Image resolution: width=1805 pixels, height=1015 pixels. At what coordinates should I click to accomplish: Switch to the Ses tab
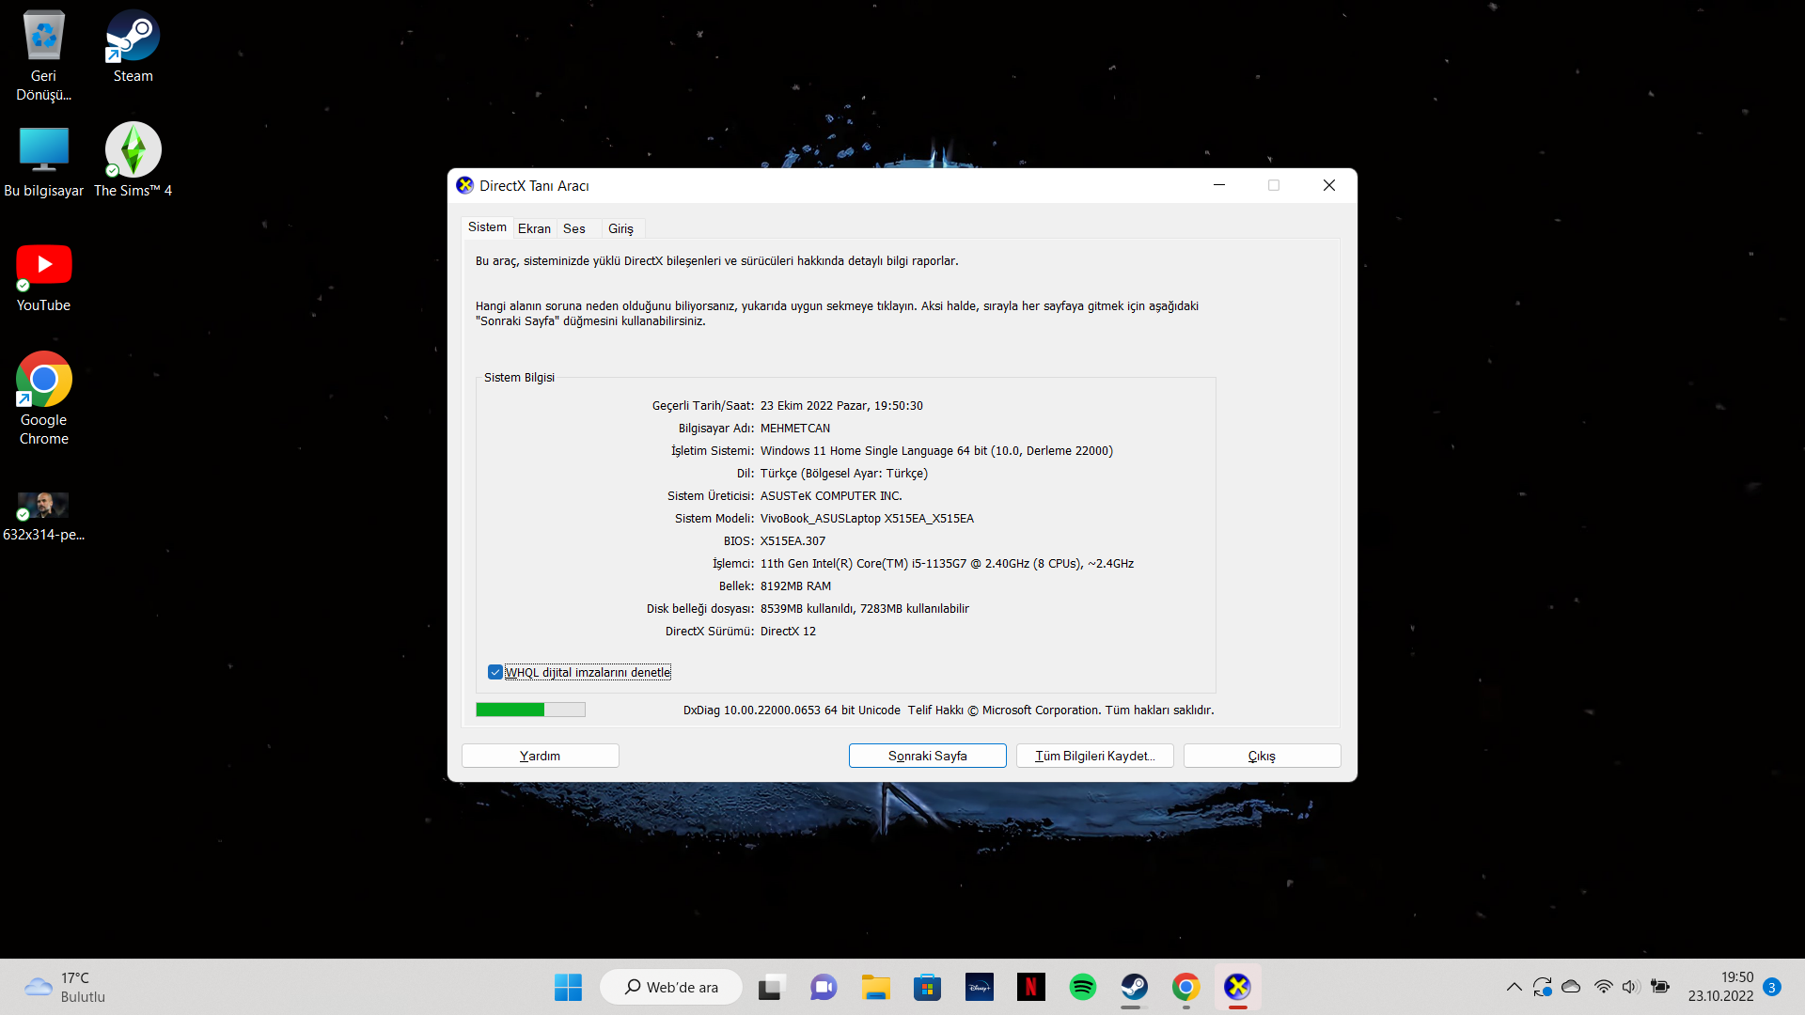[573, 228]
